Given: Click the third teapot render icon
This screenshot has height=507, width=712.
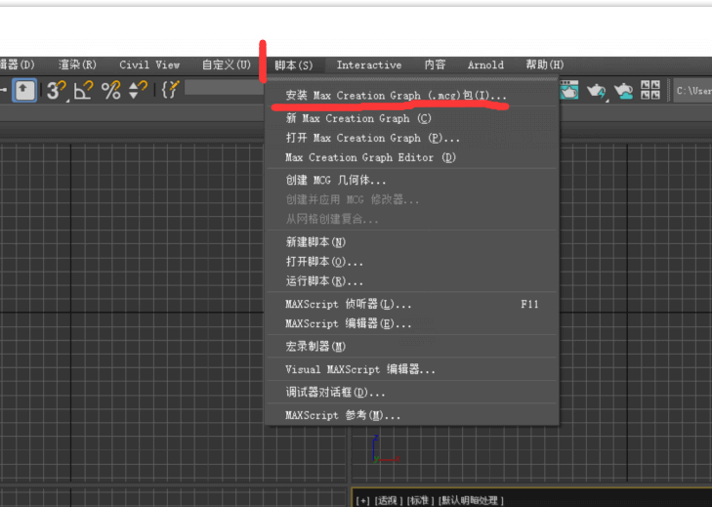Looking at the screenshot, I should pyautogui.click(x=623, y=91).
